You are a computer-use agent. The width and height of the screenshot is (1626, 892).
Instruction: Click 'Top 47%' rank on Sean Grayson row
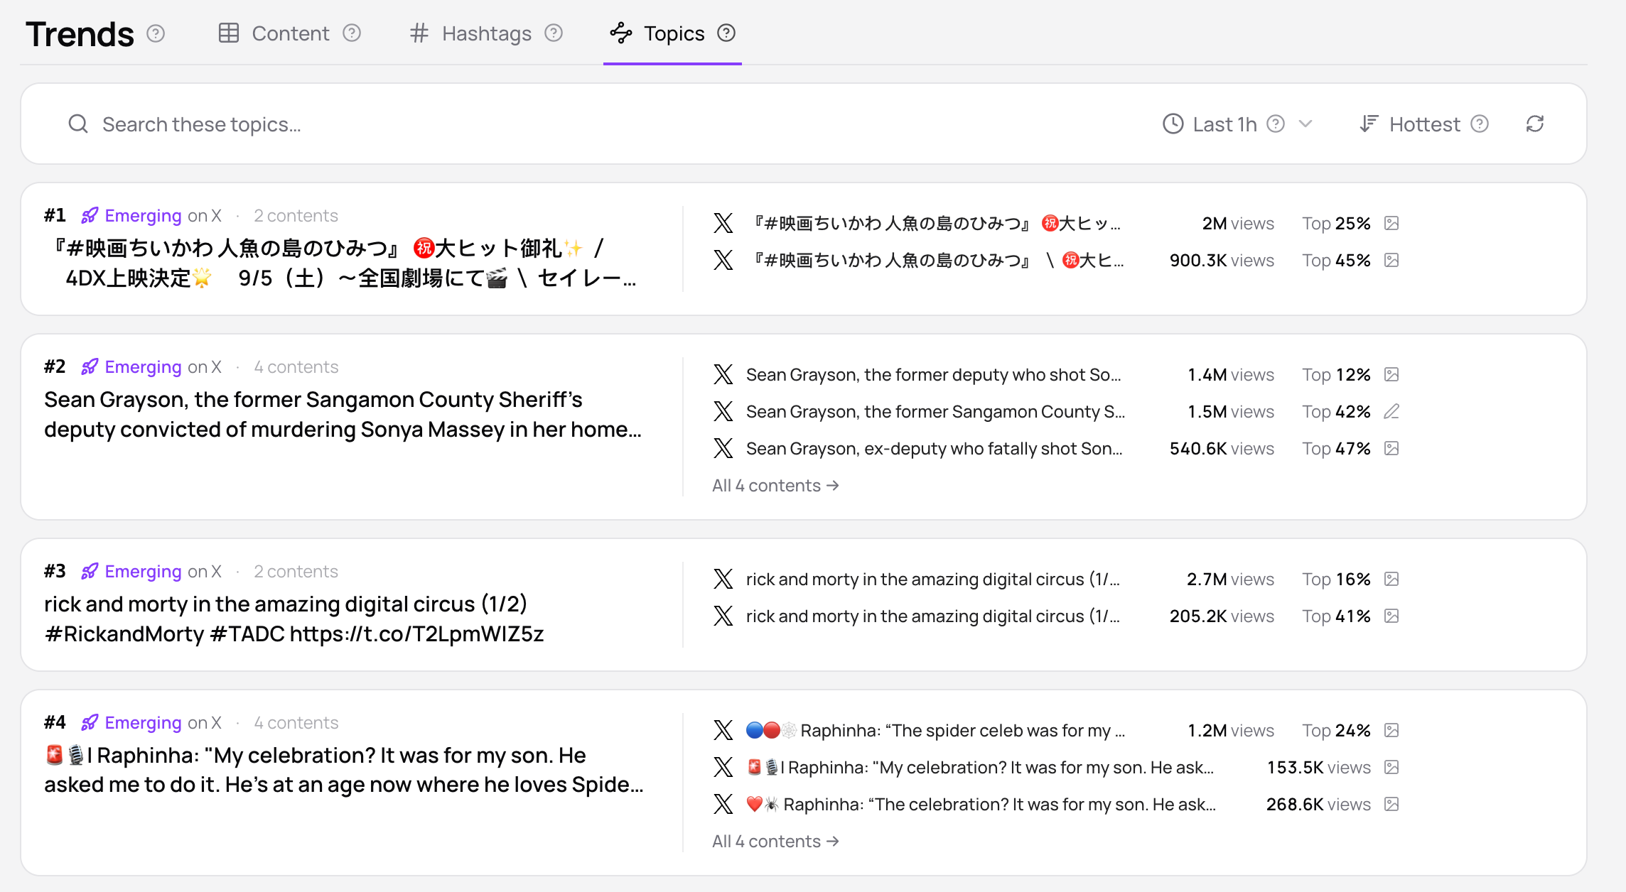click(1336, 448)
